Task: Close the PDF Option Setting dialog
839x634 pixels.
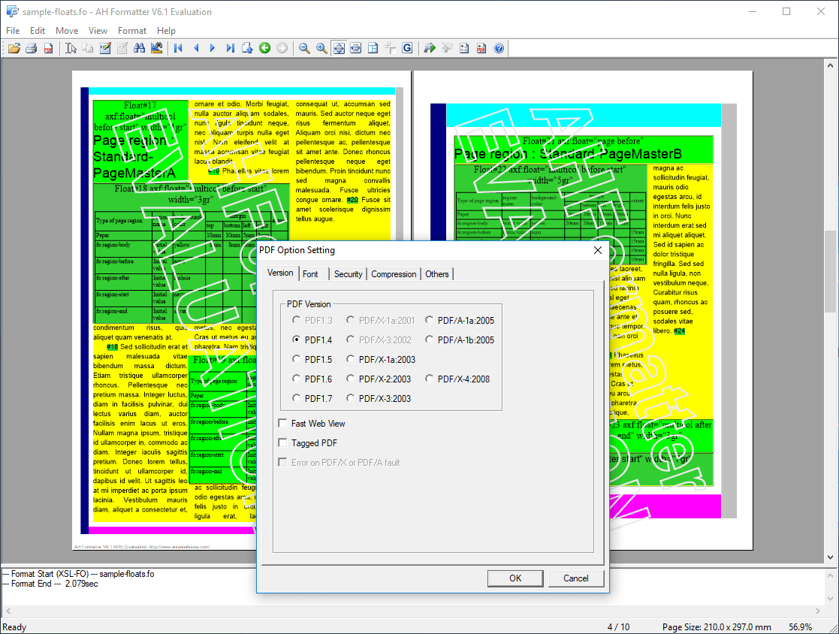Action: 598,250
